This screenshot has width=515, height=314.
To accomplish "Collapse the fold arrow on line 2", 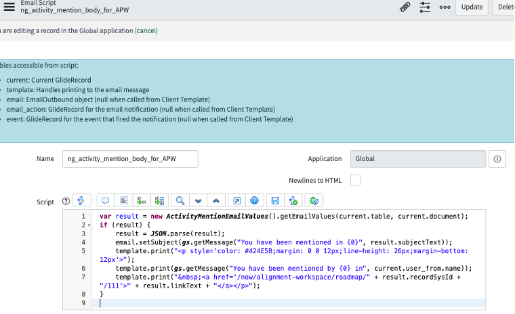I will [89, 225].
